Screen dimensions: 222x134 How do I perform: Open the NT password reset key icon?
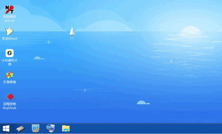(x=10, y=10)
